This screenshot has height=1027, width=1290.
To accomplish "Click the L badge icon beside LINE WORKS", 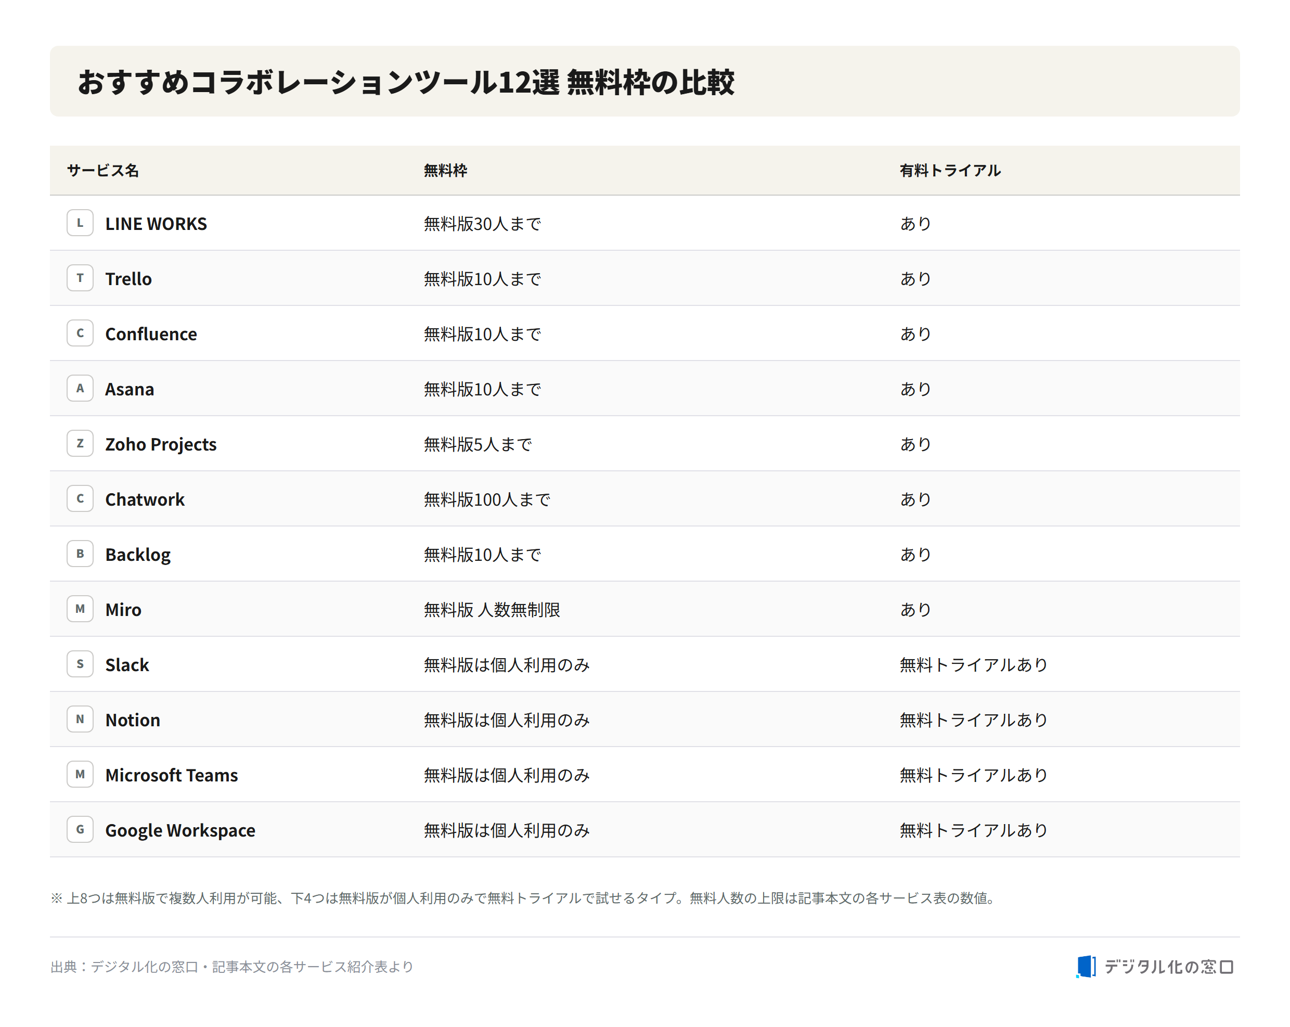I will click(x=80, y=223).
